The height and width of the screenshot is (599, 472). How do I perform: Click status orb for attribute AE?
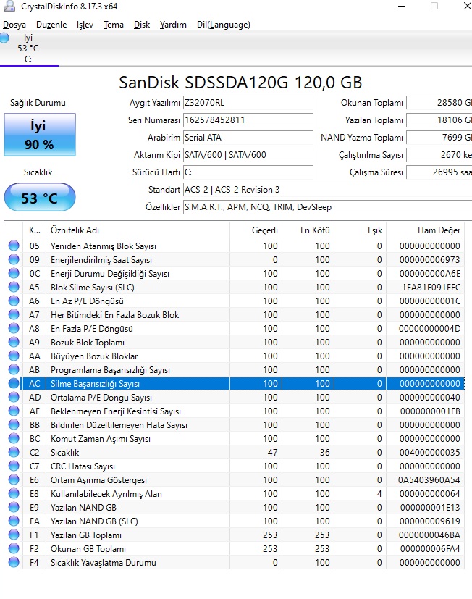[14, 411]
